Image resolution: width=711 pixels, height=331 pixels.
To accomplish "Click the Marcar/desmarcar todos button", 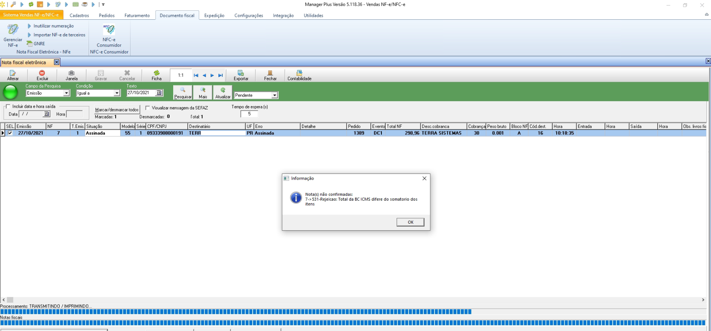I will 117,110.
